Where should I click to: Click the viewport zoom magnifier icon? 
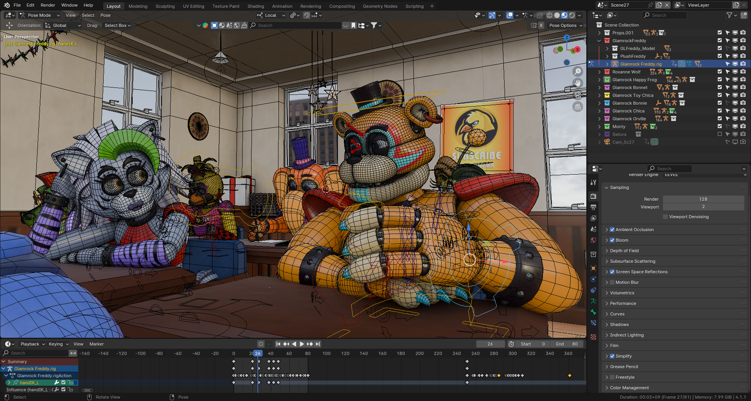click(578, 71)
